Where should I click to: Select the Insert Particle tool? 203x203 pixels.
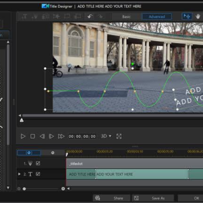(34, 16)
